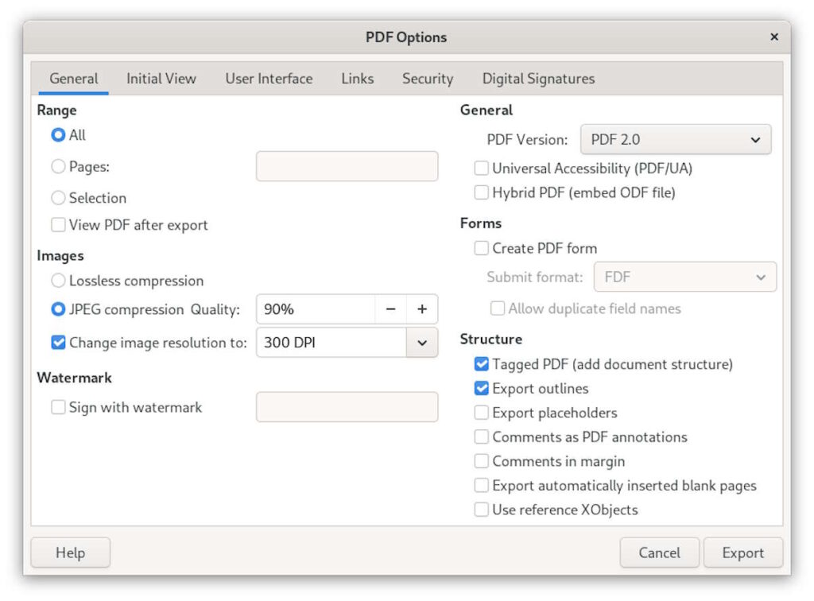The width and height of the screenshot is (814, 601).
Task: Click inside the Pages range field
Action: pos(347,166)
